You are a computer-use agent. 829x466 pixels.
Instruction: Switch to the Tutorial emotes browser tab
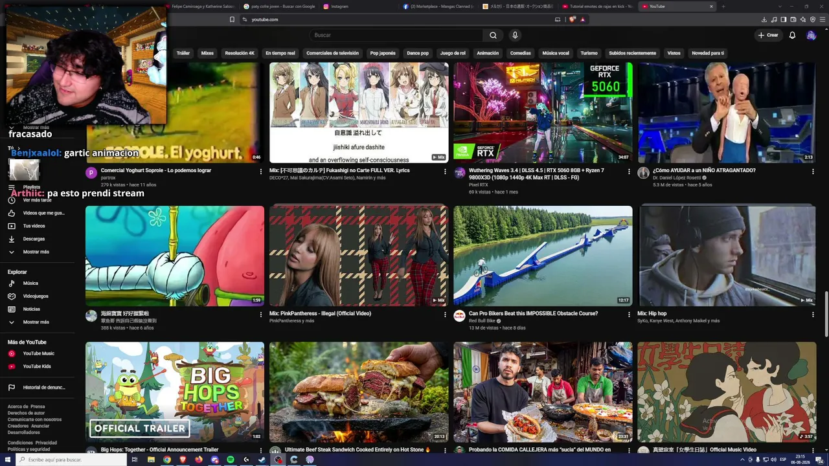(597, 6)
